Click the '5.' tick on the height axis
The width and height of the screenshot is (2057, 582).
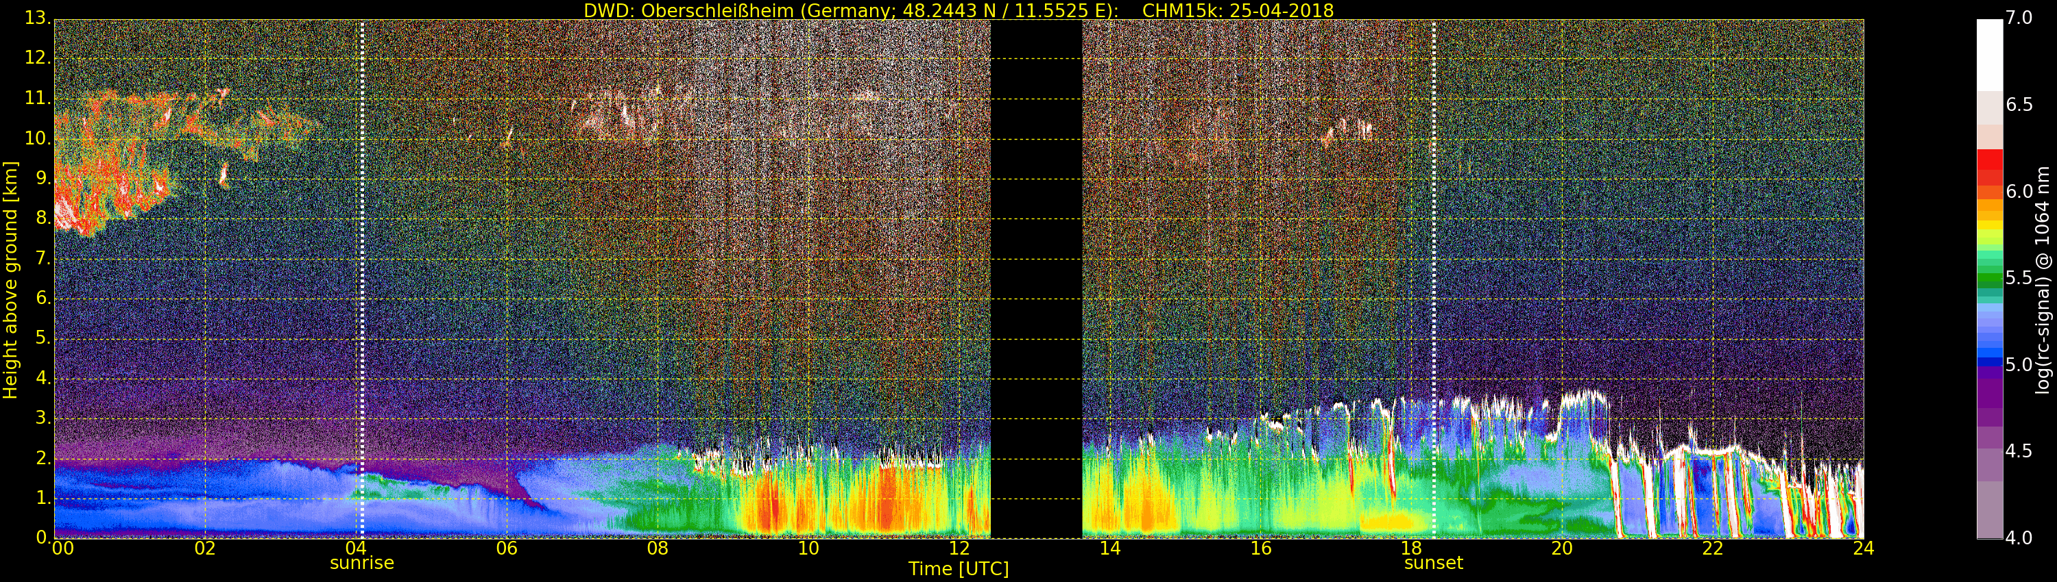click(43, 339)
